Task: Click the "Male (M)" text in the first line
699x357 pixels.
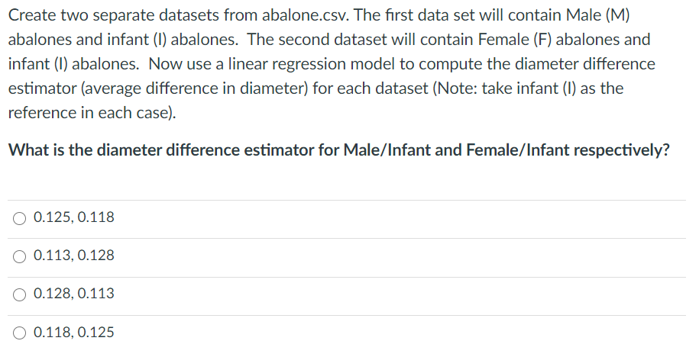Action: click(598, 15)
